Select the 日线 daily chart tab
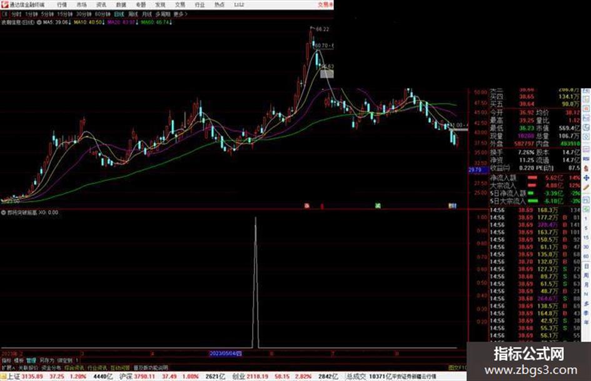This screenshot has height=381, width=591. 119,14
